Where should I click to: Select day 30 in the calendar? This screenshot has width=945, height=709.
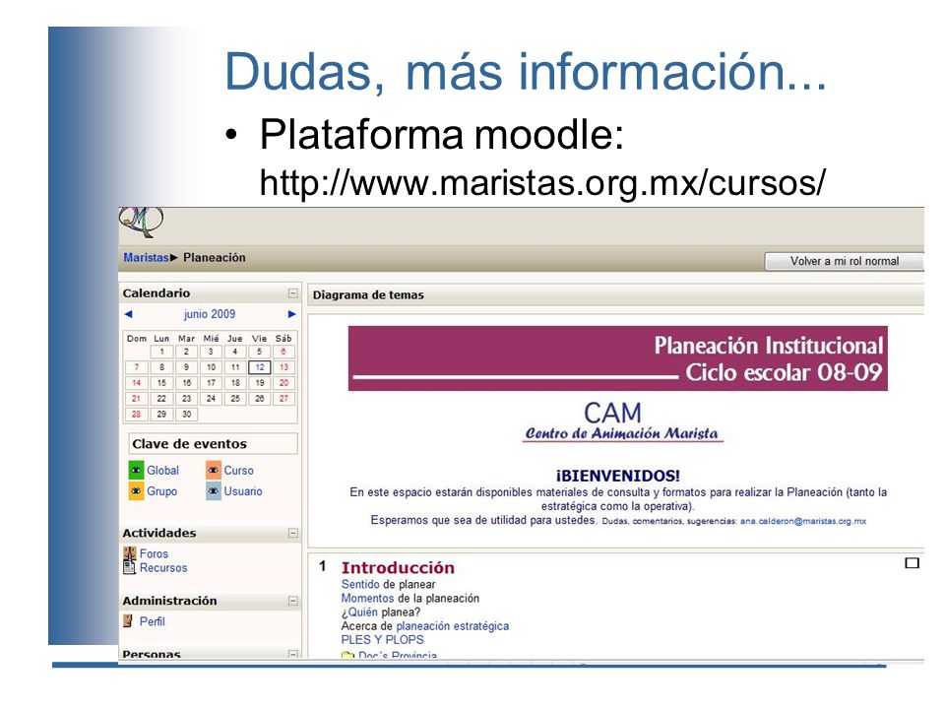coord(186,415)
